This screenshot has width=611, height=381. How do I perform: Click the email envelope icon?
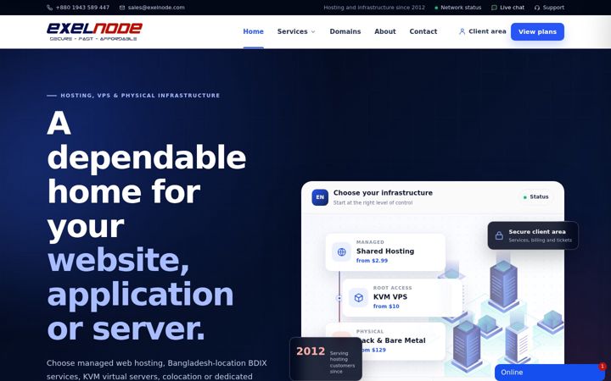122,8
